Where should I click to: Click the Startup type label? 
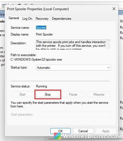[x=19, y=67]
